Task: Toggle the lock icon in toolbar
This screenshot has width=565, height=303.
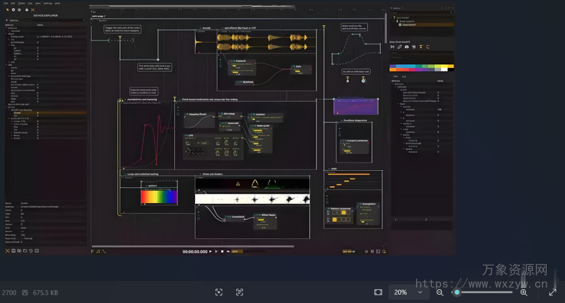Action: click(26, 10)
